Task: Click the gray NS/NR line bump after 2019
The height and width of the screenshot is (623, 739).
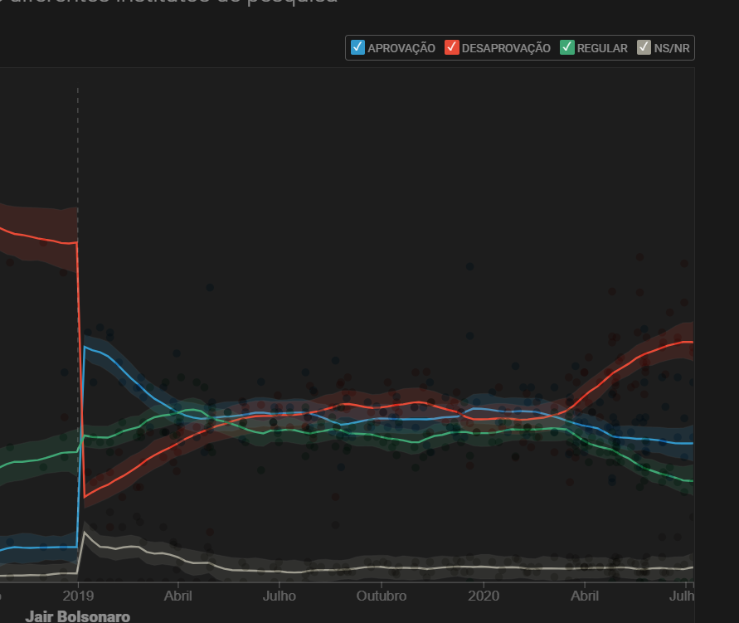Action: click(85, 533)
